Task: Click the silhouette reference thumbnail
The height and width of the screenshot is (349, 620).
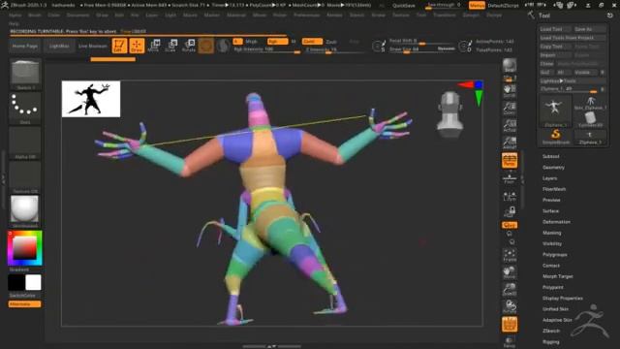Action: pyautogui.click(x=91, y=99)
